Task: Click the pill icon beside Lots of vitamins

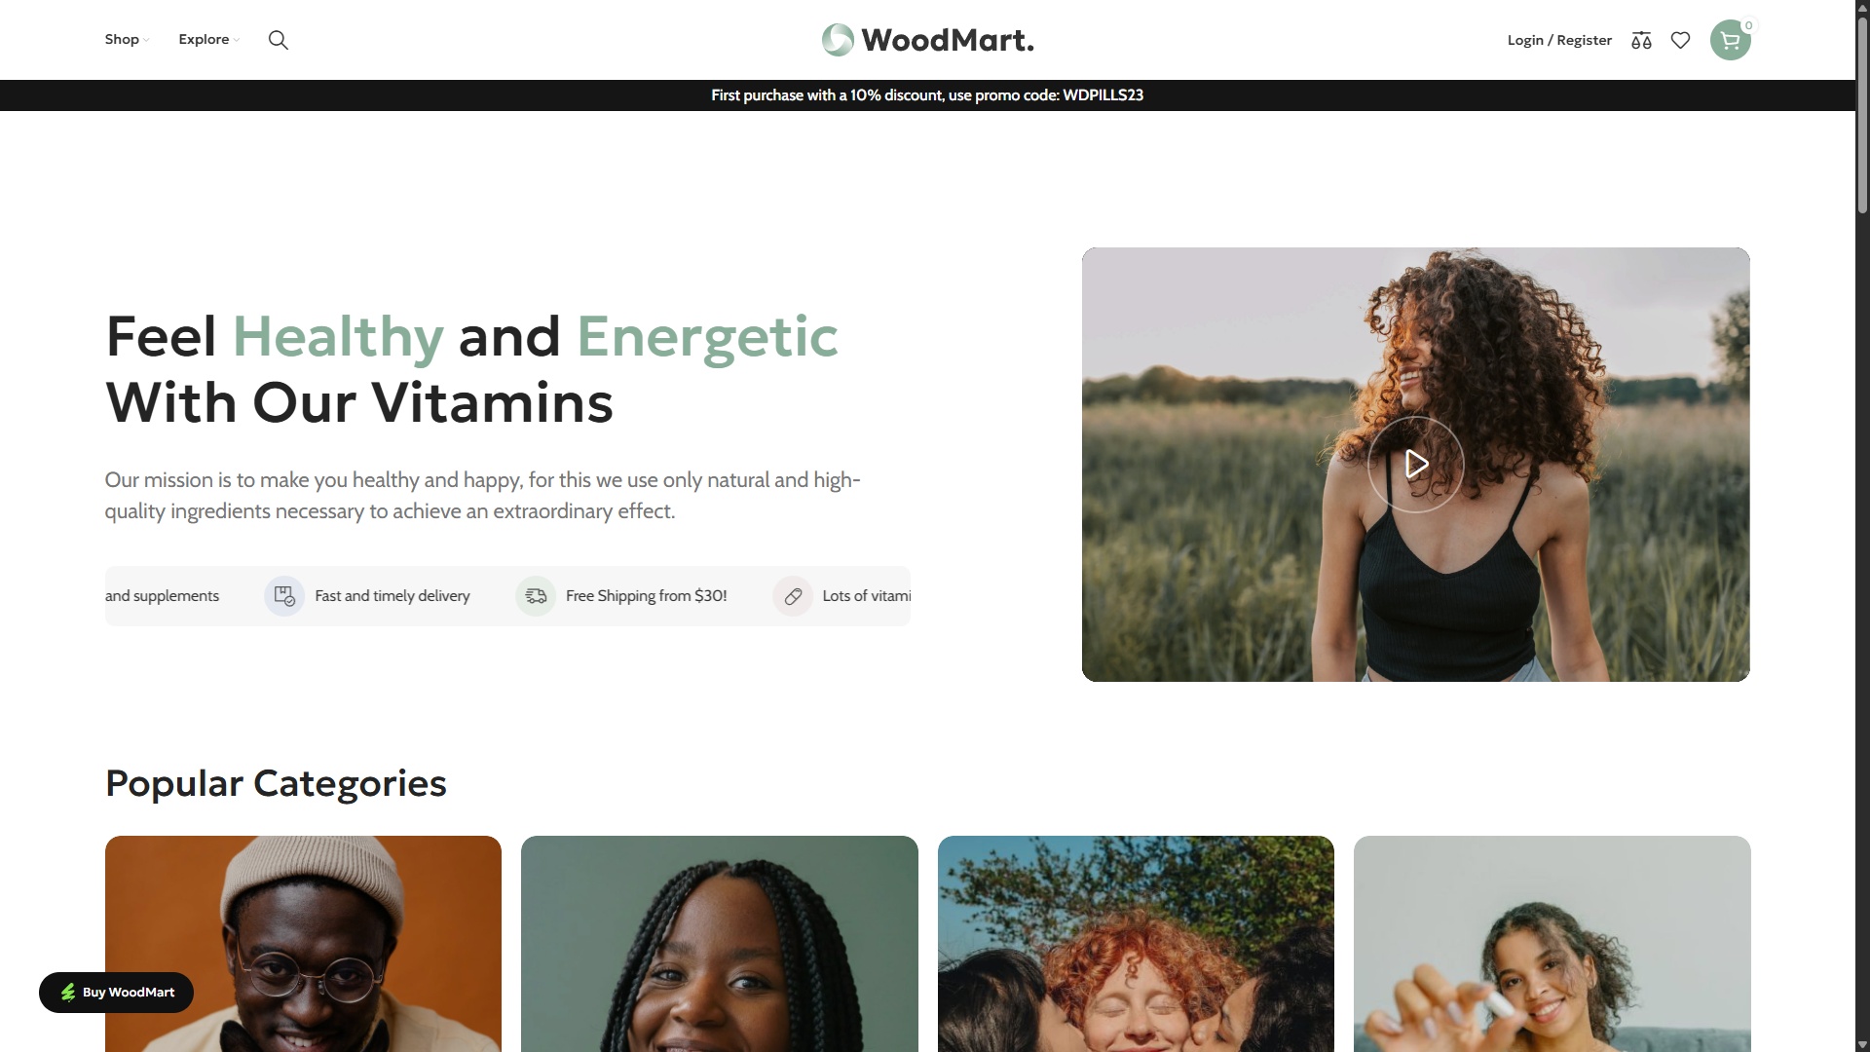Action: [793, 596]
